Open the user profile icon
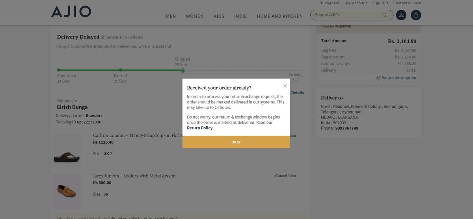Screen dimensions: 473x219 [401, 15]
